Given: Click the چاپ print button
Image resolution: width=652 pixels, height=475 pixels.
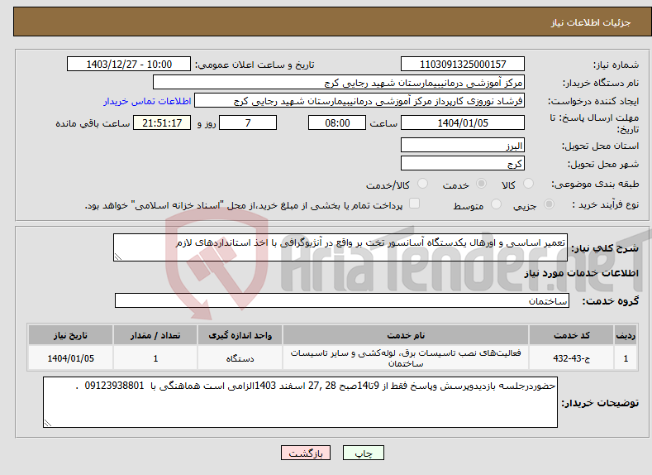Looking at the screenshot, I should [364, 453].
